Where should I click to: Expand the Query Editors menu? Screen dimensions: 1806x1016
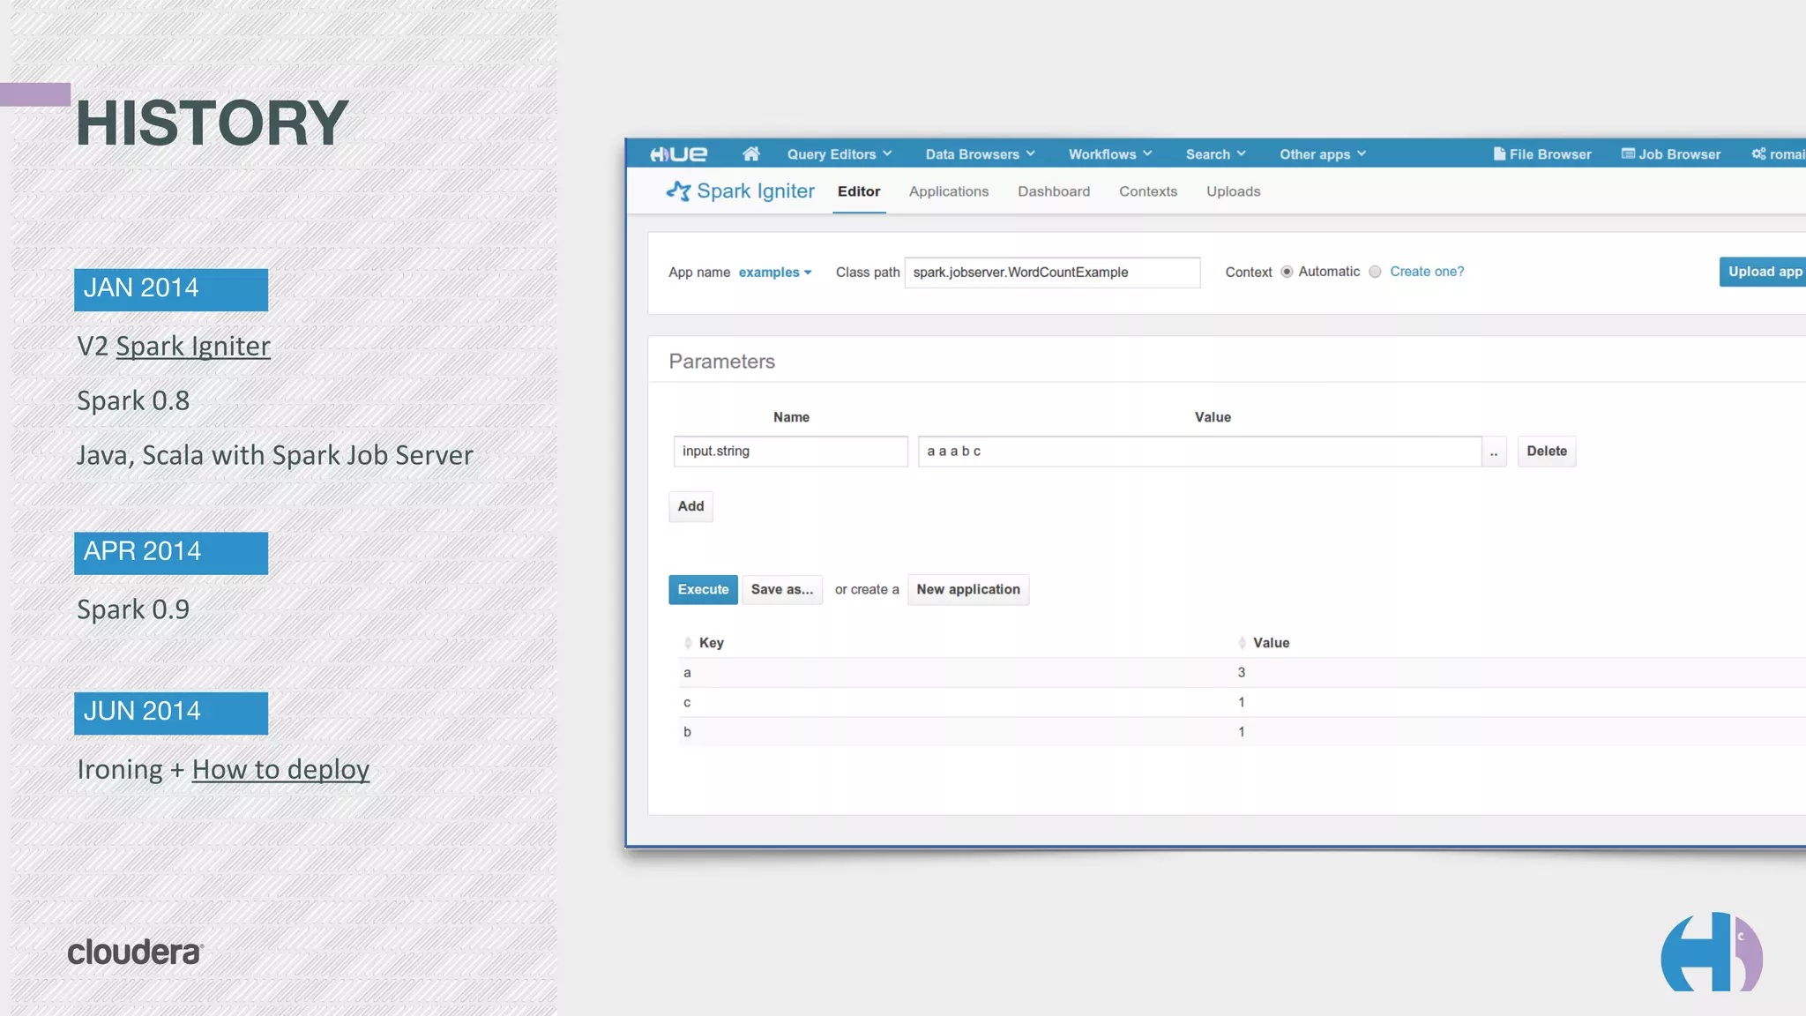[839, 154]
